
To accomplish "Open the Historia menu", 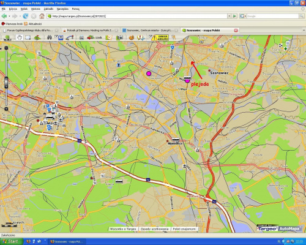I will point(35,9).
